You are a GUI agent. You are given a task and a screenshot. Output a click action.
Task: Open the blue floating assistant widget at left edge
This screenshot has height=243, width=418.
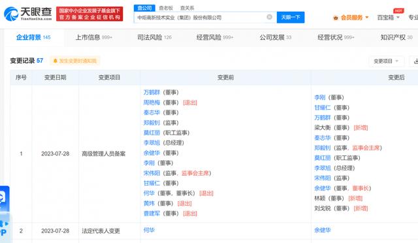pos(5,198)
